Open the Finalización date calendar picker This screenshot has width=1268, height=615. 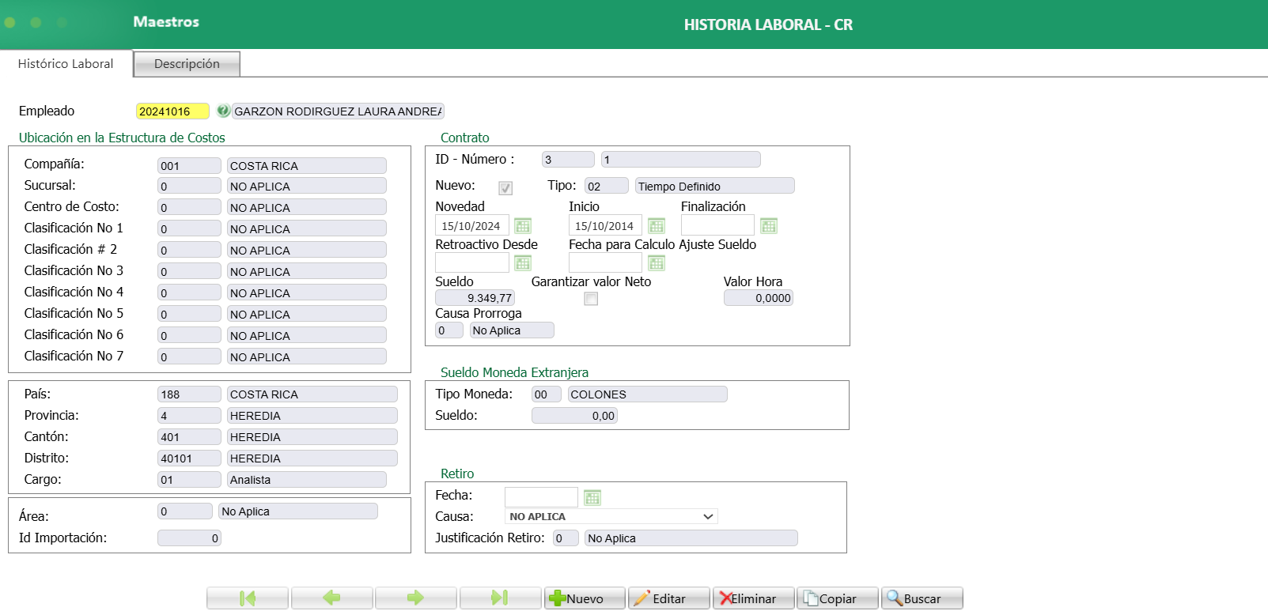click(769, 226)
